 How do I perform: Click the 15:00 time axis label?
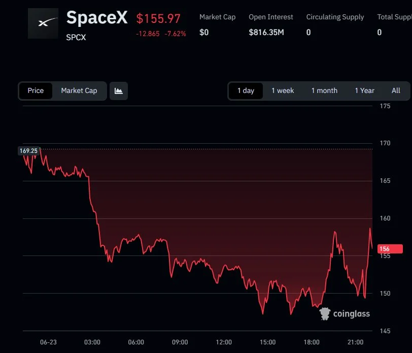tap(268, 342)
